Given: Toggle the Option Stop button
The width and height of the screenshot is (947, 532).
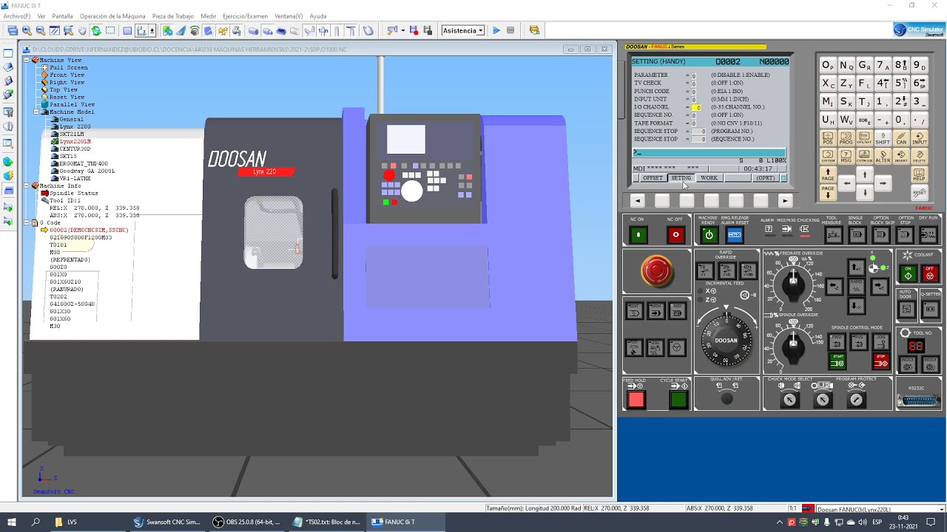Looking at the screenshot, I should point(905,235).
